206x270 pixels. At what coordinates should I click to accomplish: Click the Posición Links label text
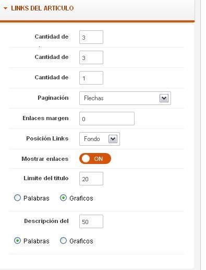pyautogui.click(x=47, y=138)
